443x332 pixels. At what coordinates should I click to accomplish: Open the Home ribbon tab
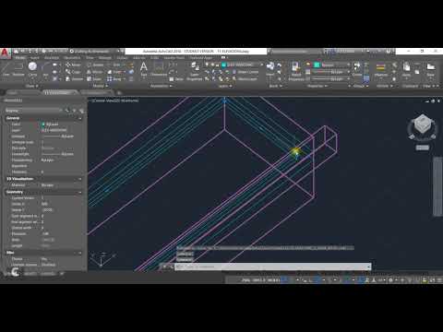tap(20, 58)
